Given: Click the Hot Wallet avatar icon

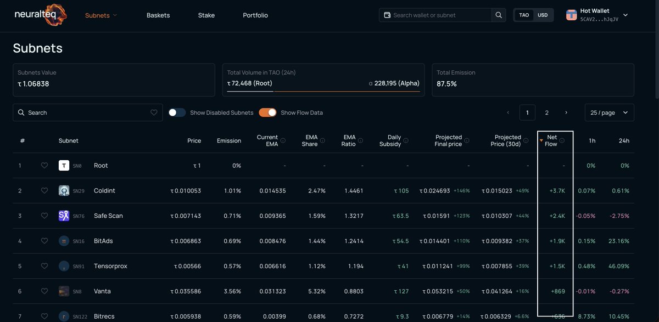Looking at the screenshot, I should point(571,15).
